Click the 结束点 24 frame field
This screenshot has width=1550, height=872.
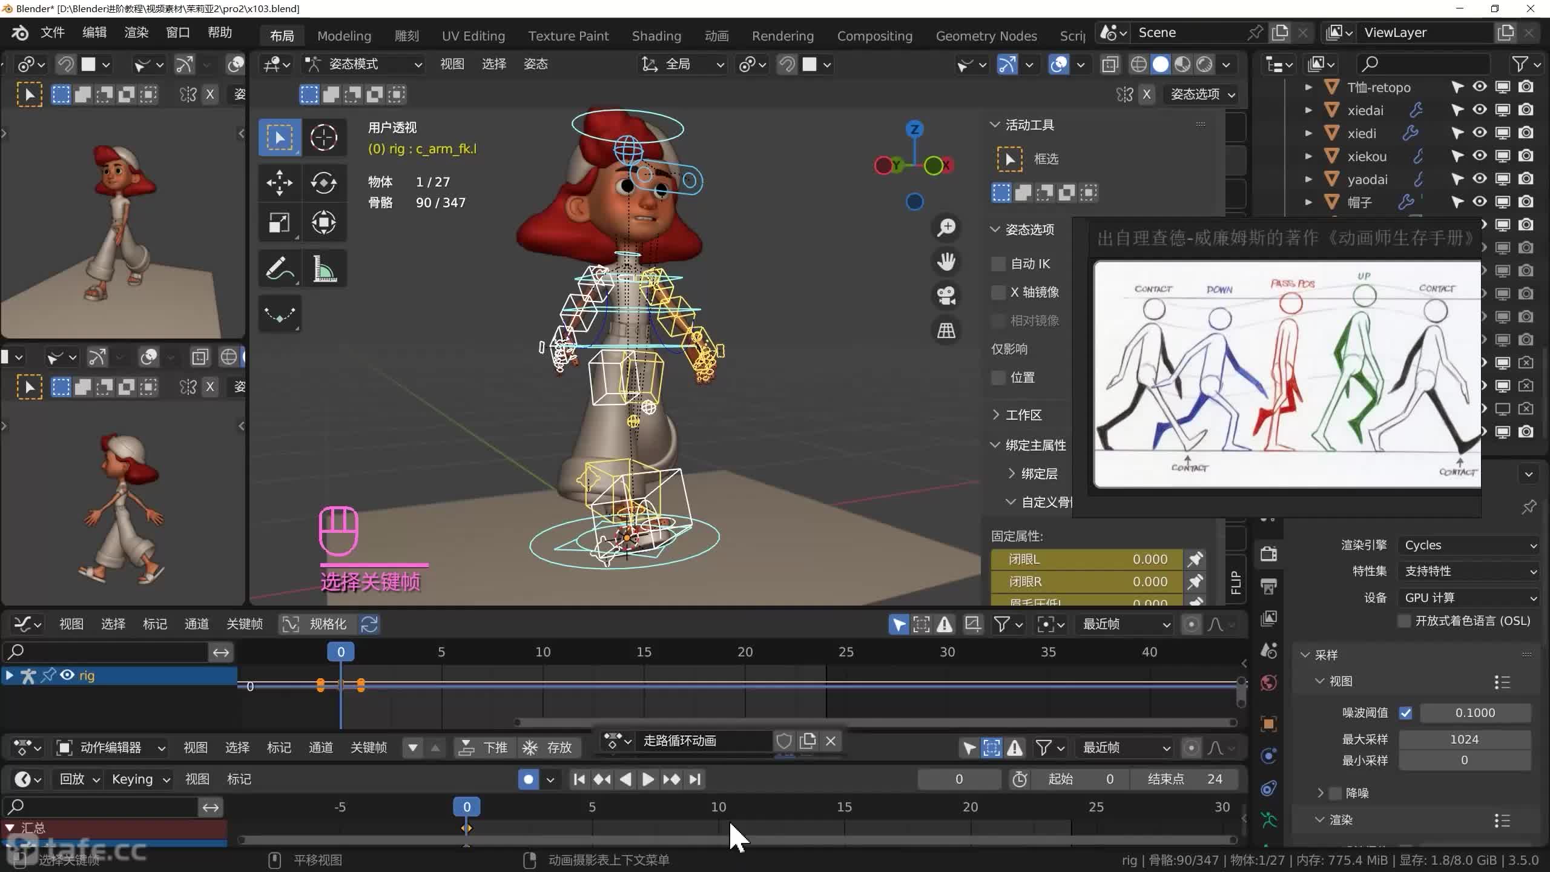click(x=1184, y=779)
